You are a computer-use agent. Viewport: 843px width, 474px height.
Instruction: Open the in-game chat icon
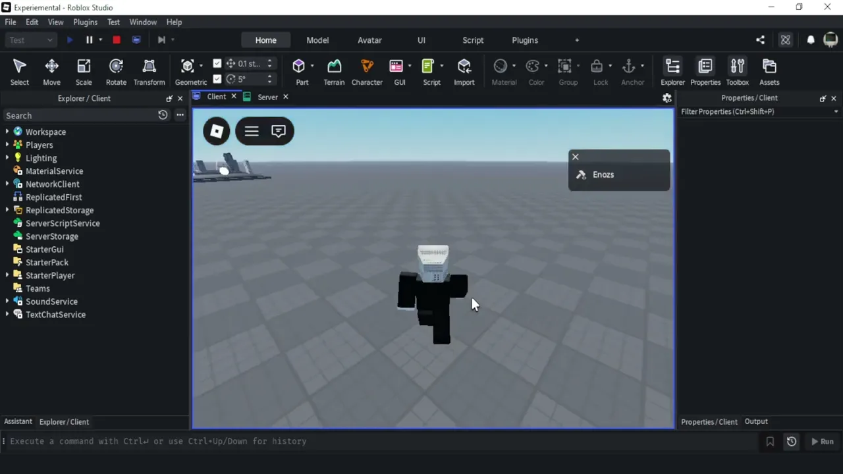click(279, 131)
